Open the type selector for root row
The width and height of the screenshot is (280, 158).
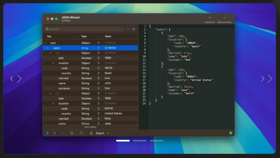98,43
